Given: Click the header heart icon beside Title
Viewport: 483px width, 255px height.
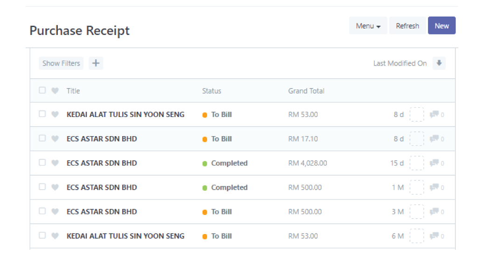Looking at the screenshot, I should pos(55,91).
